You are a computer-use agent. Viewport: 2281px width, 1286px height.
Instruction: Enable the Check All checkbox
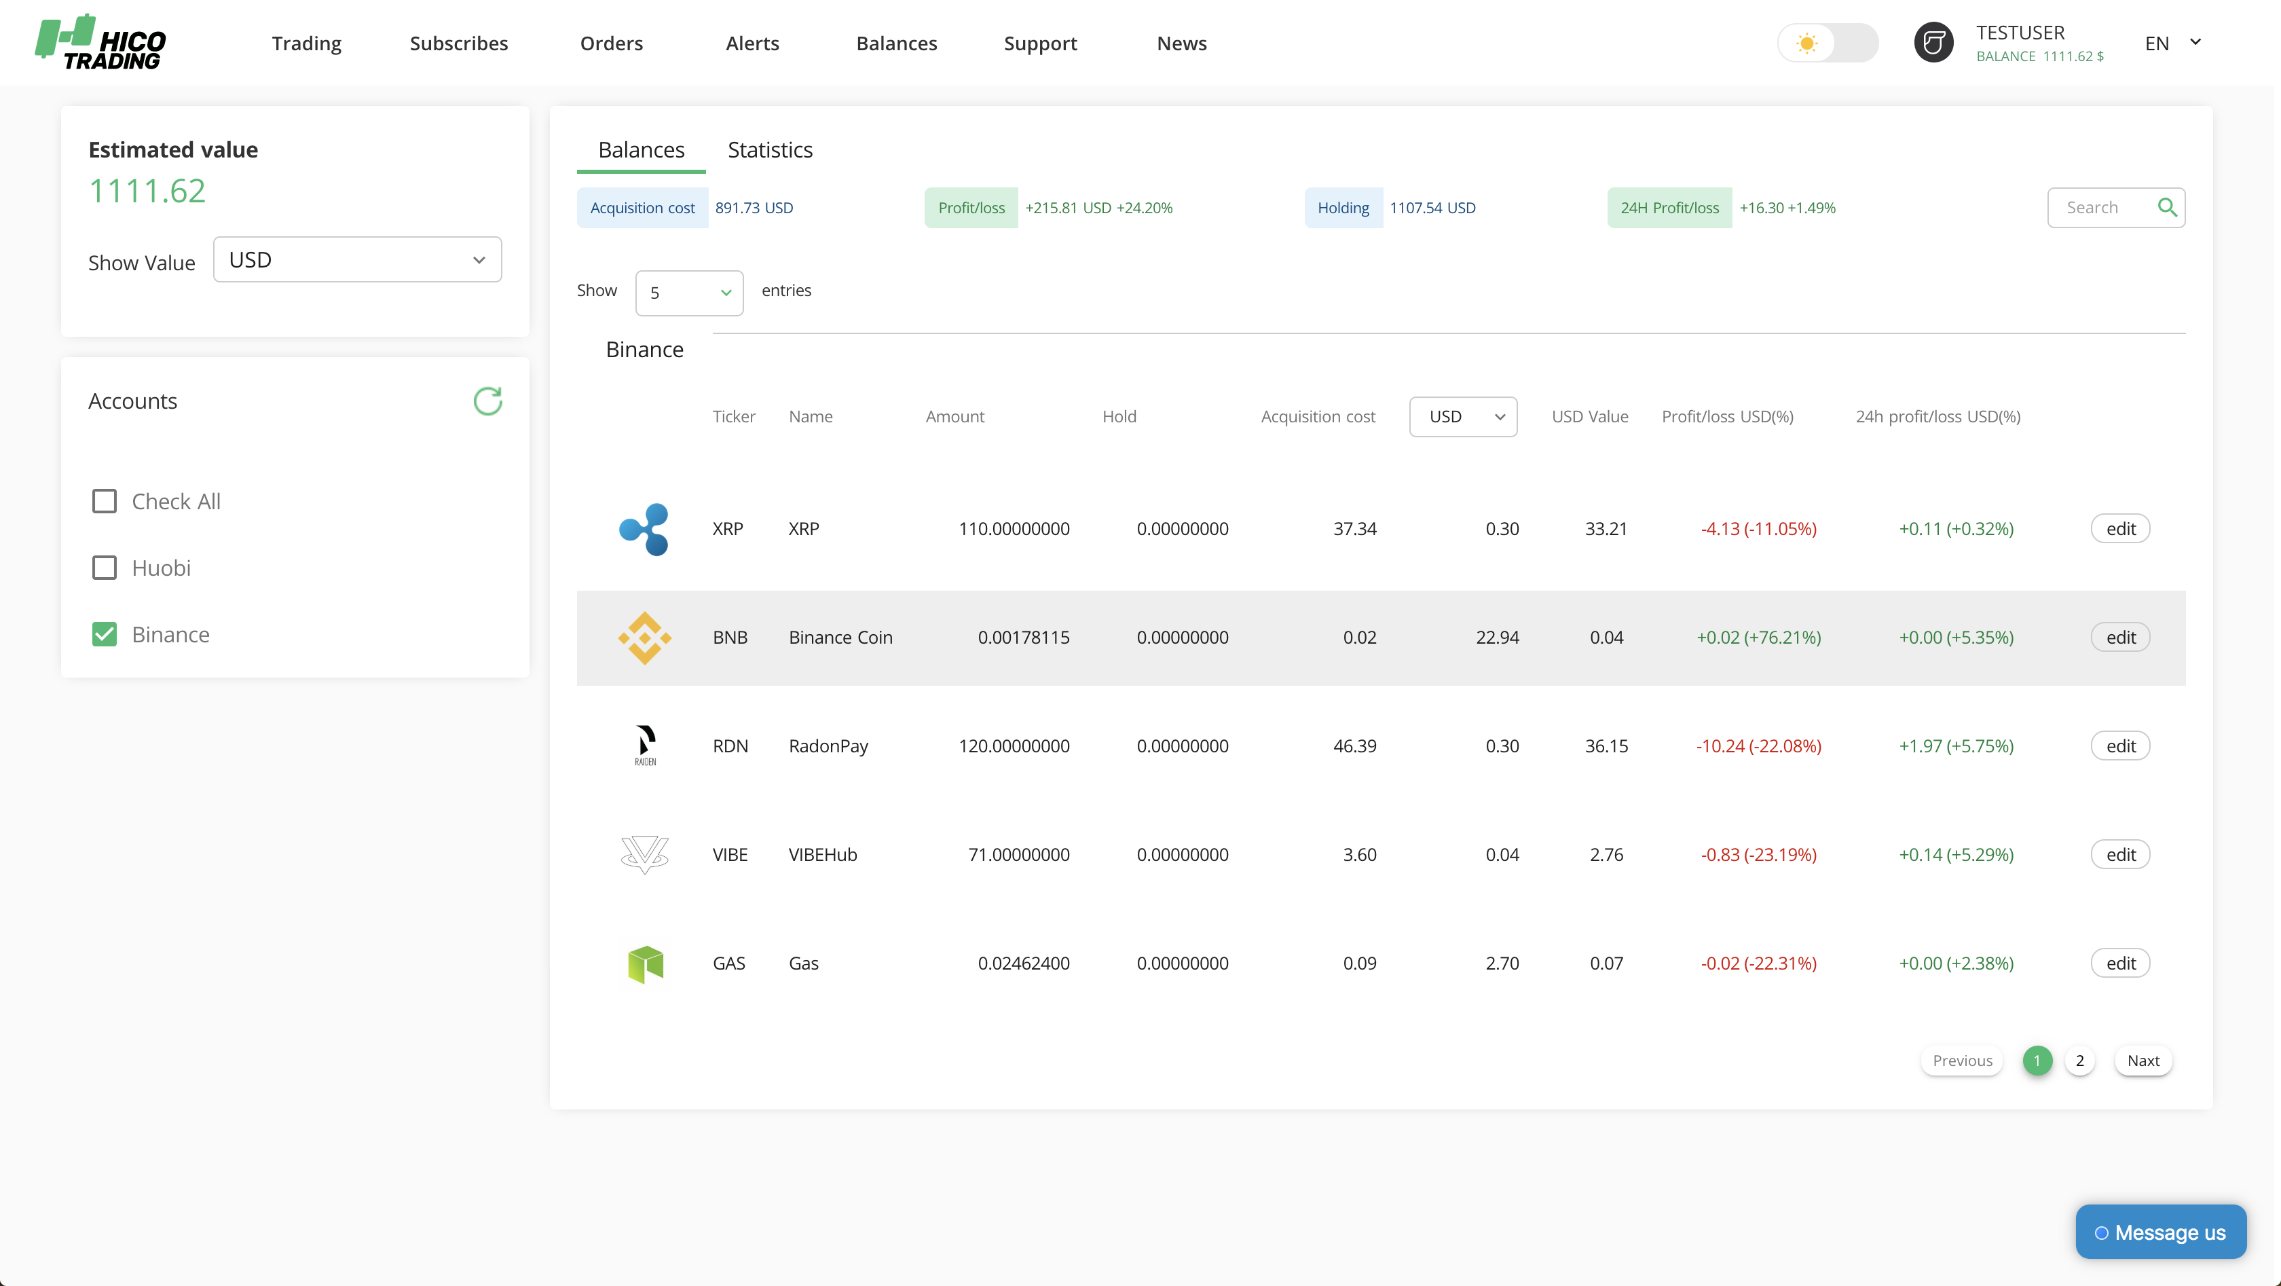pos(105,501)
